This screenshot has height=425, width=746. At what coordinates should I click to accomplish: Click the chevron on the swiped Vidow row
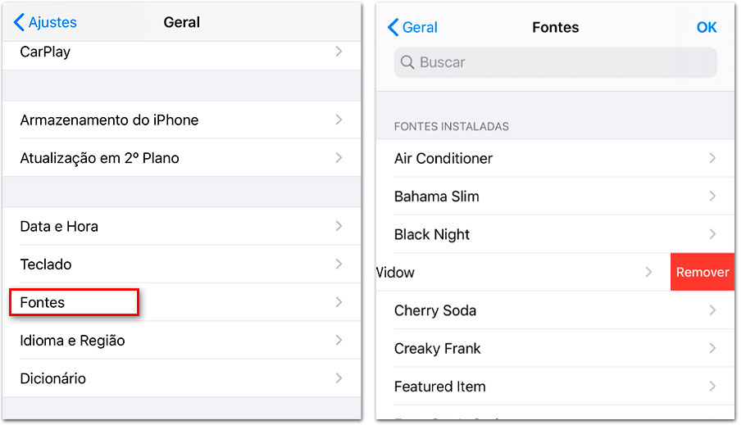648,272
